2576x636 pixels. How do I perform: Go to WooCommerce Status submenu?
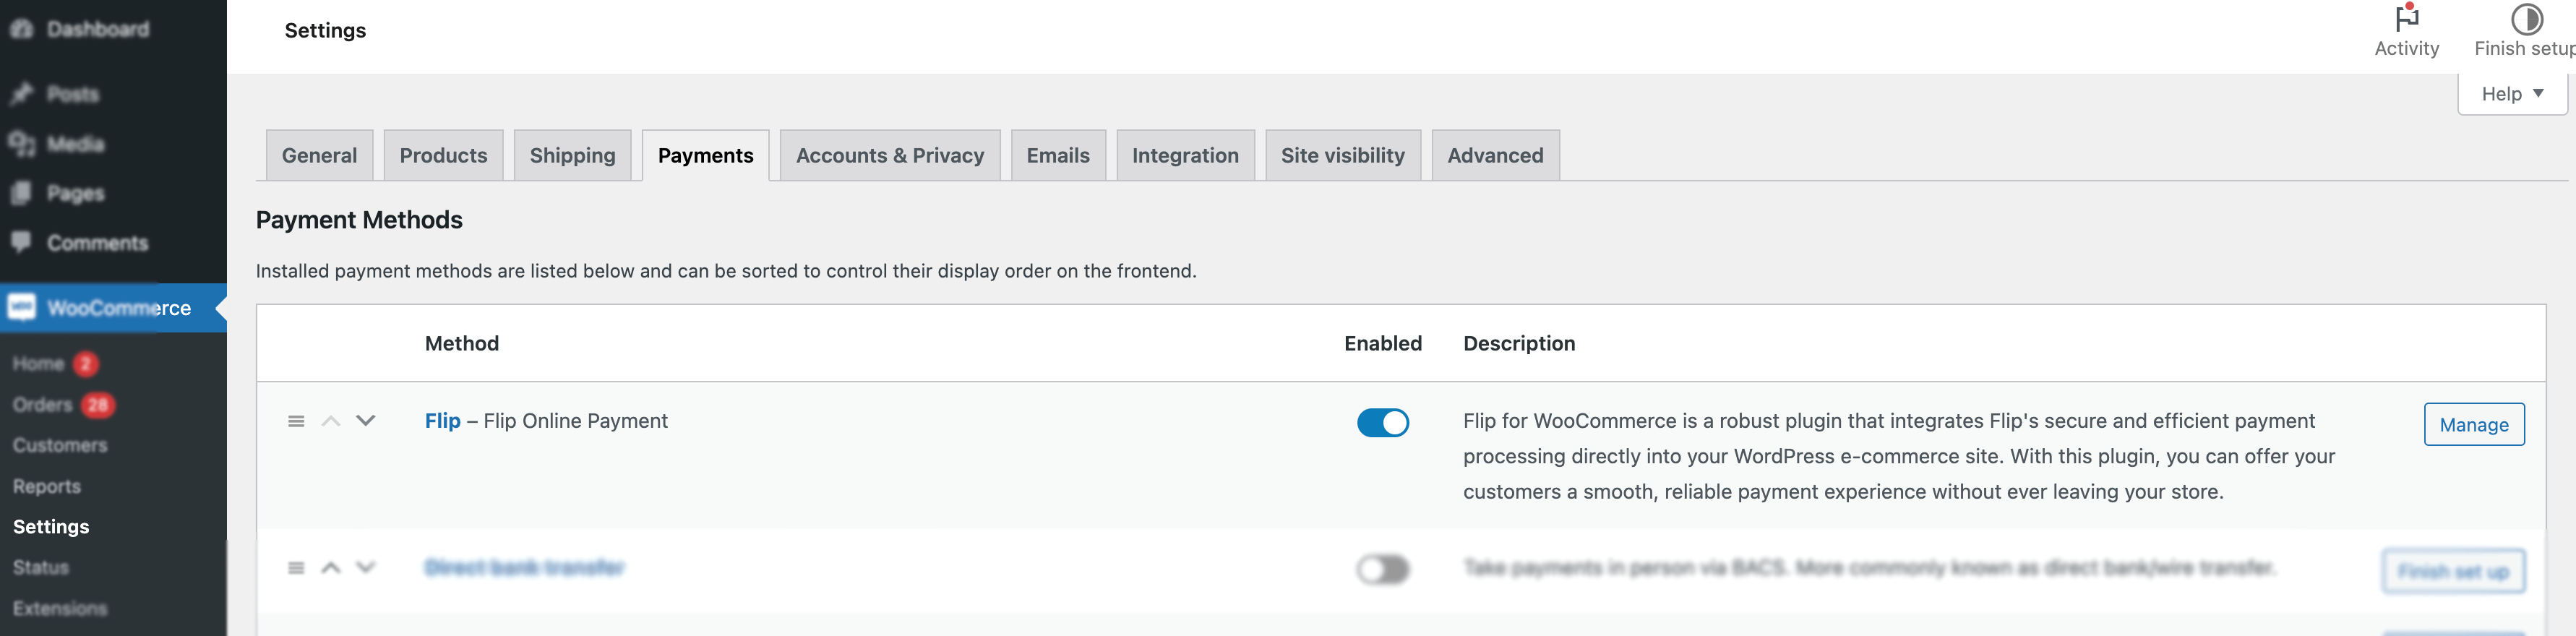pyautogui.click(x=41, y=567)
